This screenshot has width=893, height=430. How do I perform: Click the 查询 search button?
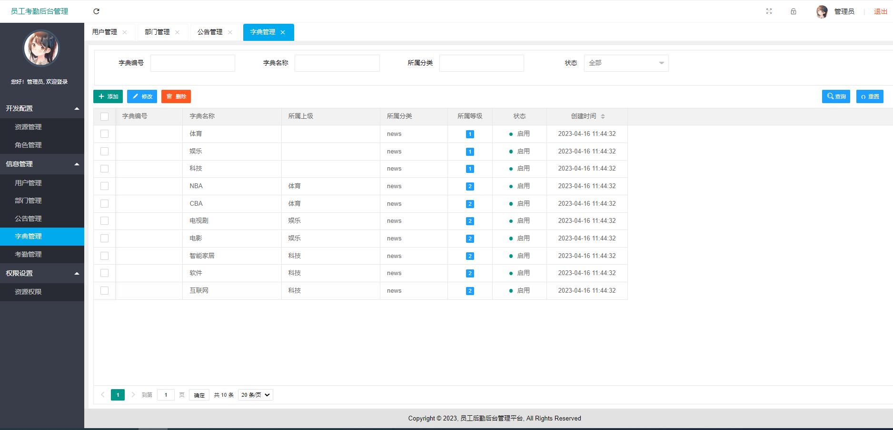pyautogui.click(x=836, y=96)
